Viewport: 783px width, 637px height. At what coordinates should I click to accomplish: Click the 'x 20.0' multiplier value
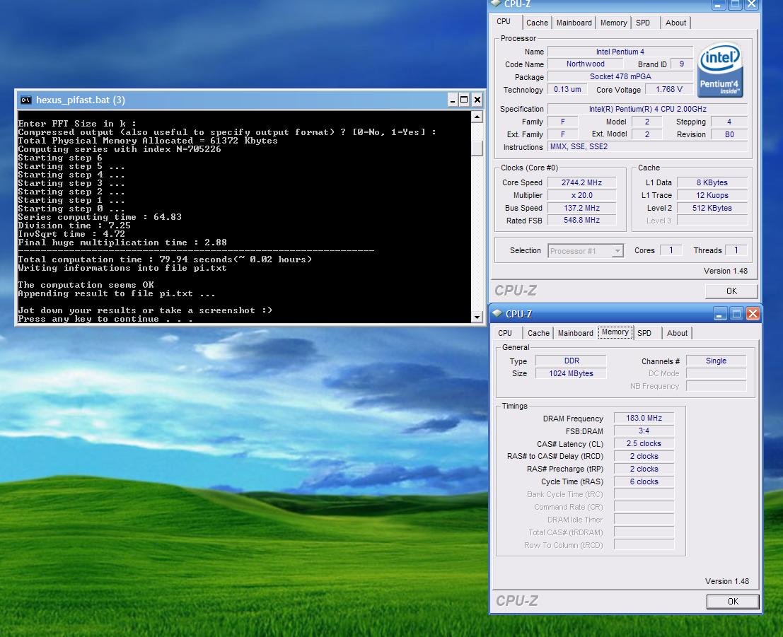click(x=581, y=195)
